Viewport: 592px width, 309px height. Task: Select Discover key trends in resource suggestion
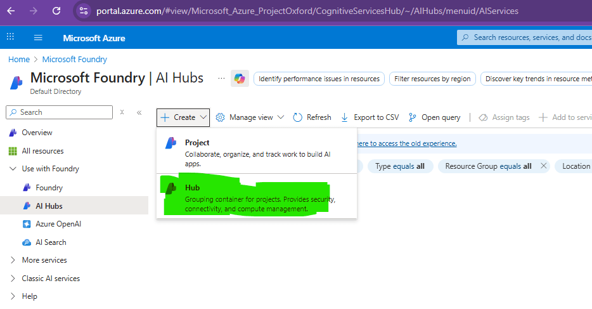[x=536, y=79]
